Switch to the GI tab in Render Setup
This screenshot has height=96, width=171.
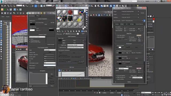(x=127, y=24)
